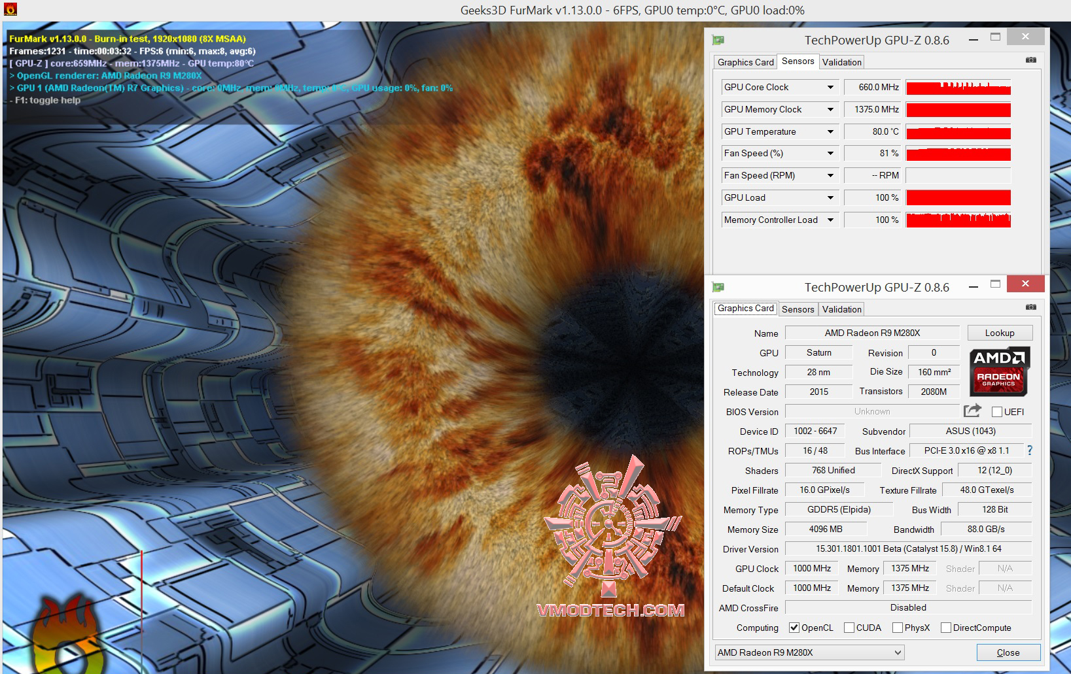The image size is (1071, 674).
Task: Click the Texture Fillrate value 48.0 GTexel/s
Action: pos(987,490)
